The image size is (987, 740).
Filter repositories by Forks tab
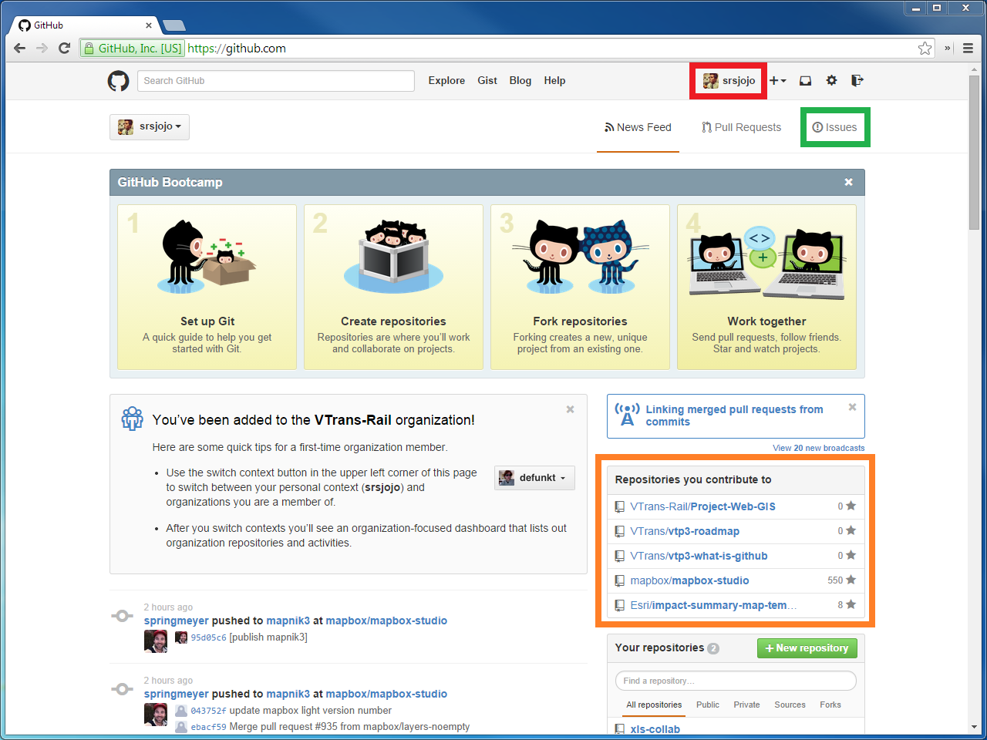tap(830, 705)
